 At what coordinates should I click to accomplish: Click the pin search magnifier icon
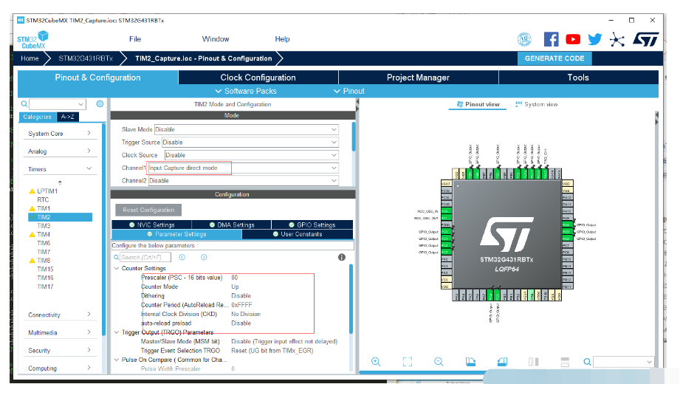tap(587, 362)
